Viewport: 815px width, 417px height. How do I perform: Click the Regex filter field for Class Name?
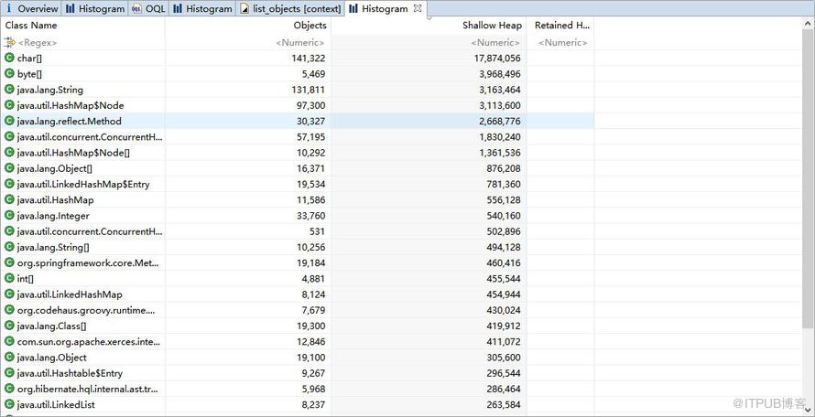[83, 43]
